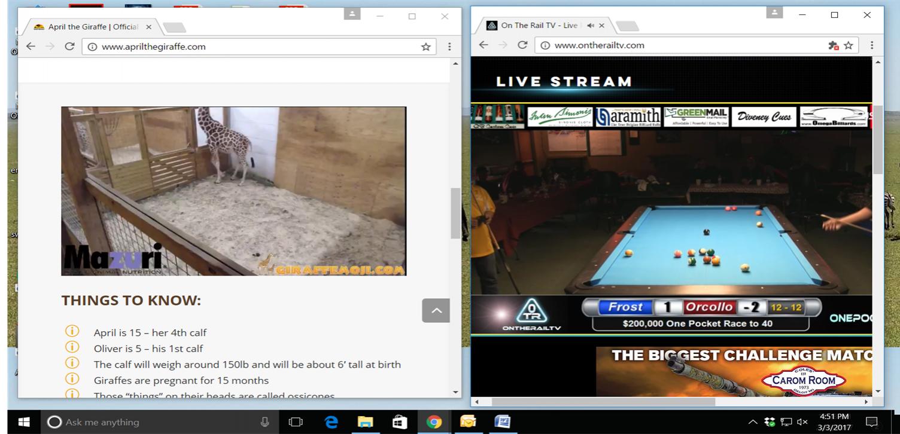Click the Diveney Cues sponsor logo
Viewport: 900px width, 434px height.
point(764,117)
